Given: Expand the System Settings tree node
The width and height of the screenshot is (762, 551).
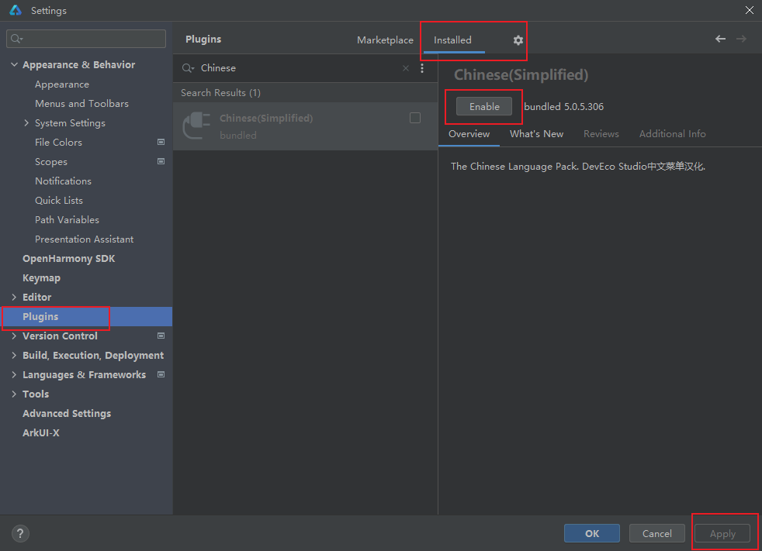Looking at the screenshot, I should click(x=26, y=123).
